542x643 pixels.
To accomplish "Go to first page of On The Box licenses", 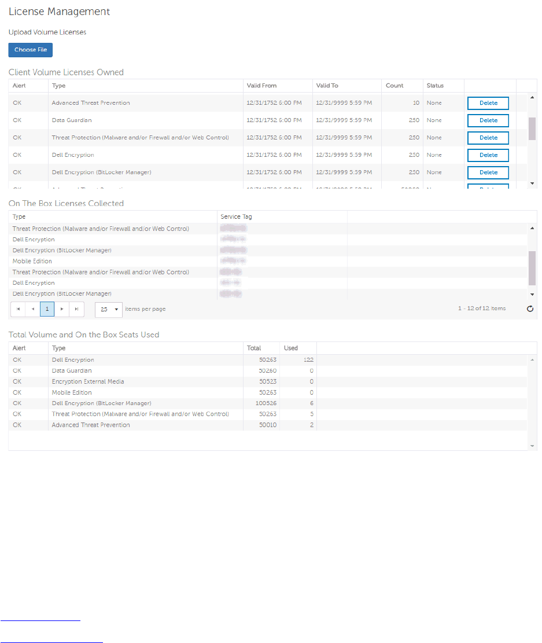I will 18,309.
